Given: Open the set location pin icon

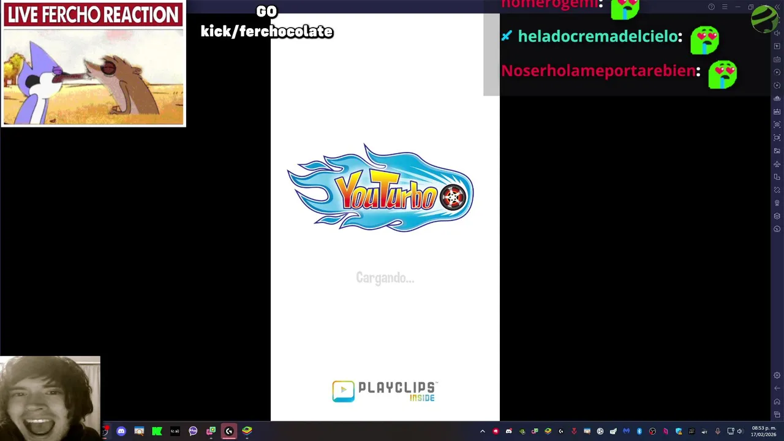Looking at the screenshot, I should 777,203.
